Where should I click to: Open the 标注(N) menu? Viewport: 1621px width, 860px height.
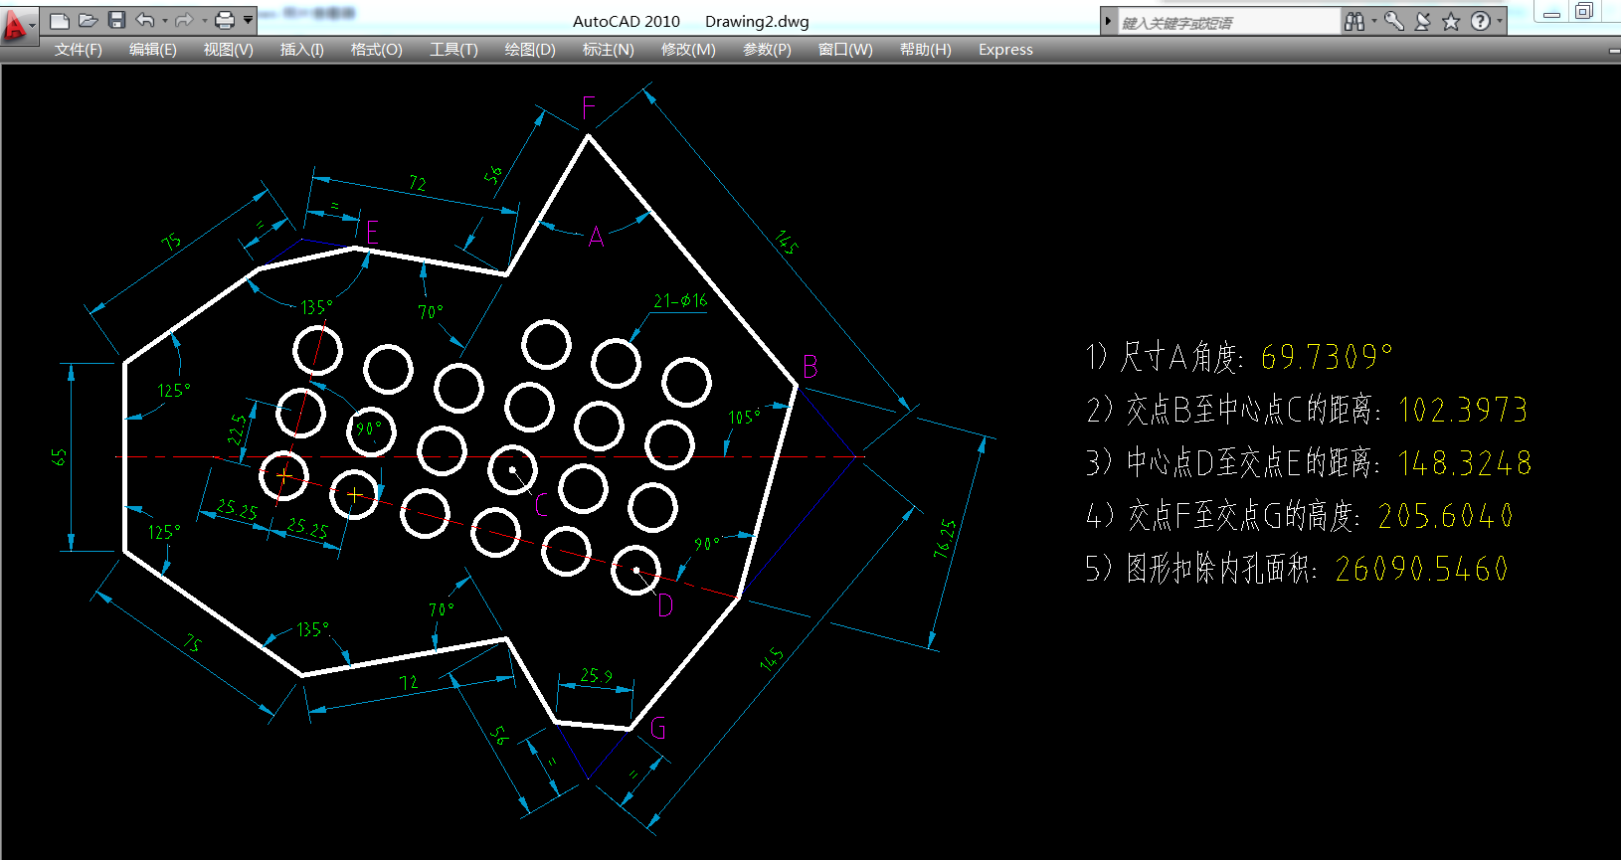click(x=609, y=50)
